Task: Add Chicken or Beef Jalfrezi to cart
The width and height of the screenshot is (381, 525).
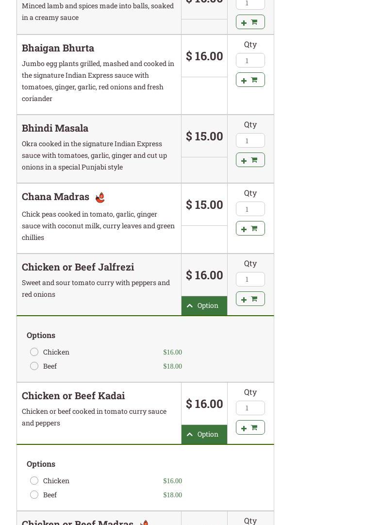Action: pos(250,299)
